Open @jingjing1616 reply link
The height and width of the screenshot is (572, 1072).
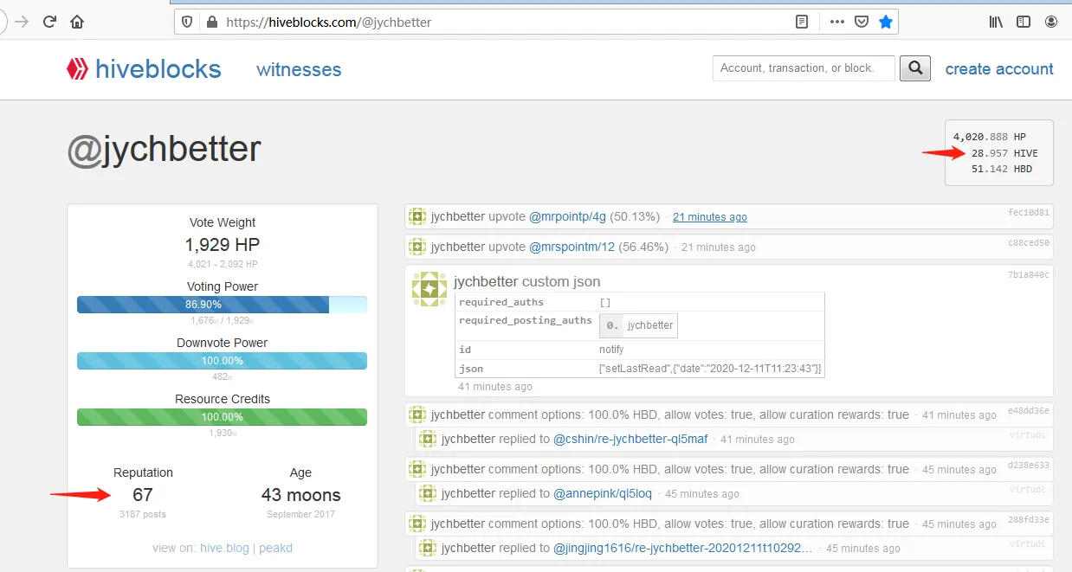pos(683,548)
